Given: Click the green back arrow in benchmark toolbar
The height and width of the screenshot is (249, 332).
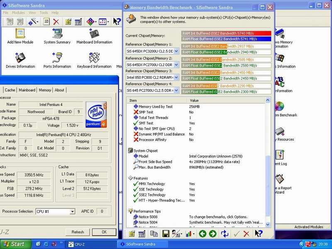Looking at the screenshot, I should click(x=203, y=234).
